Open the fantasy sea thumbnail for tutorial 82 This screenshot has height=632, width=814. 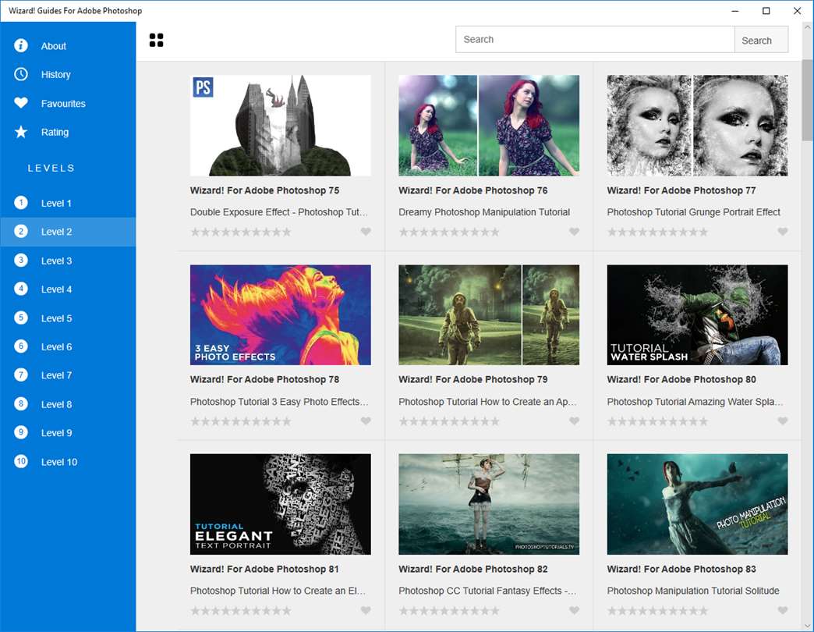[489, 504]
